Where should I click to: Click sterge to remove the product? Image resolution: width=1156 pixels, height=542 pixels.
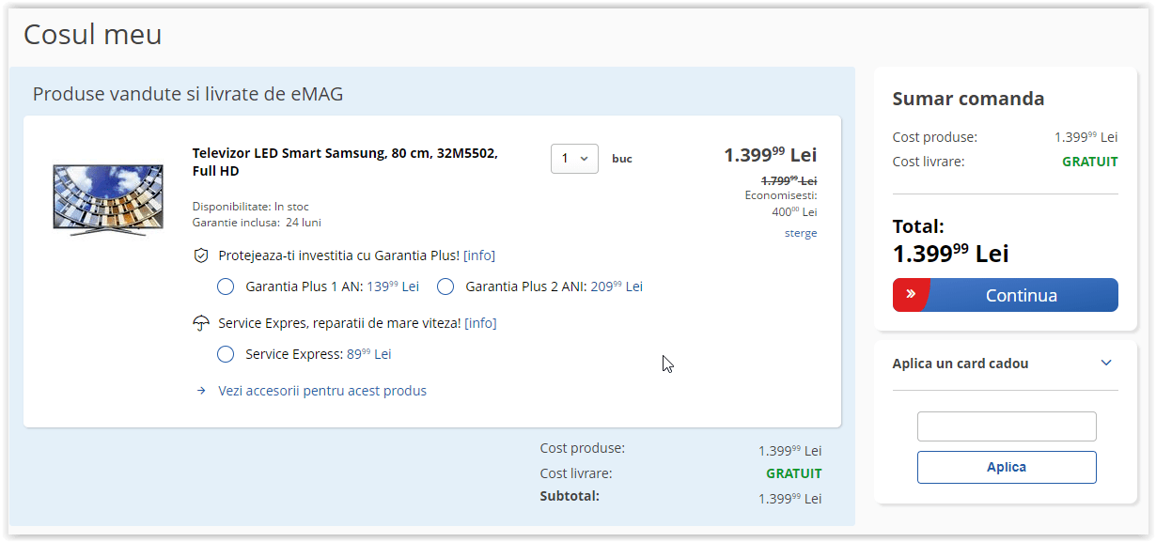[x=801, y=233]
